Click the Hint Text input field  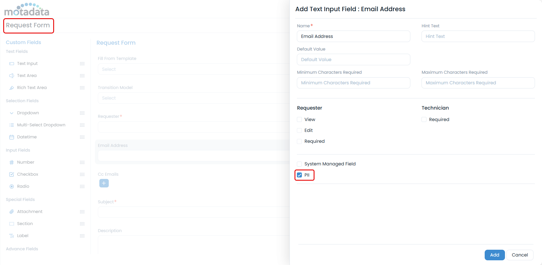tap(478, 36)
